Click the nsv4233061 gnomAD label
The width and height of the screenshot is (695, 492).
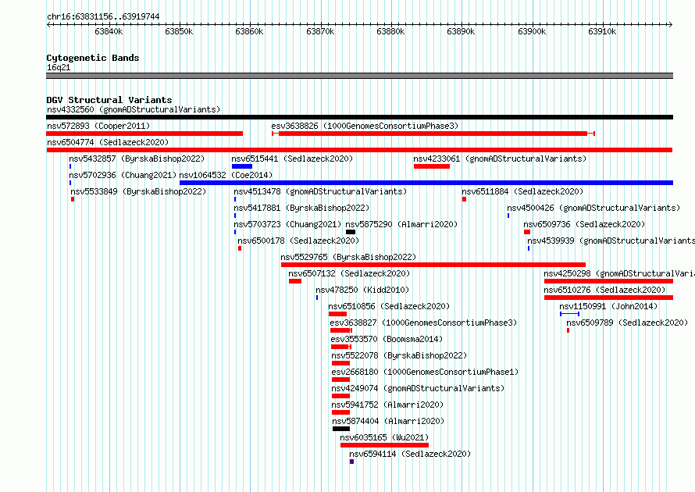(500, 159)
